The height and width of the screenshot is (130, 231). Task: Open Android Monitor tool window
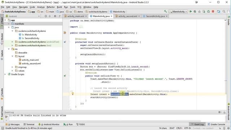click(49, 124)
